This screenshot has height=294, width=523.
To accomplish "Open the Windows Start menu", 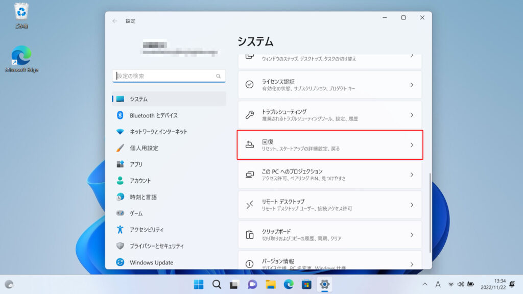I will pyautogui.click(x=199, y=284).
